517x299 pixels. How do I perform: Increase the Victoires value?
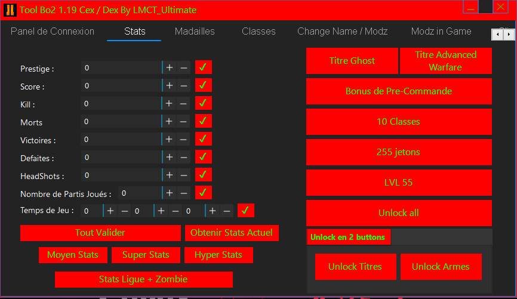pos(169,139)
